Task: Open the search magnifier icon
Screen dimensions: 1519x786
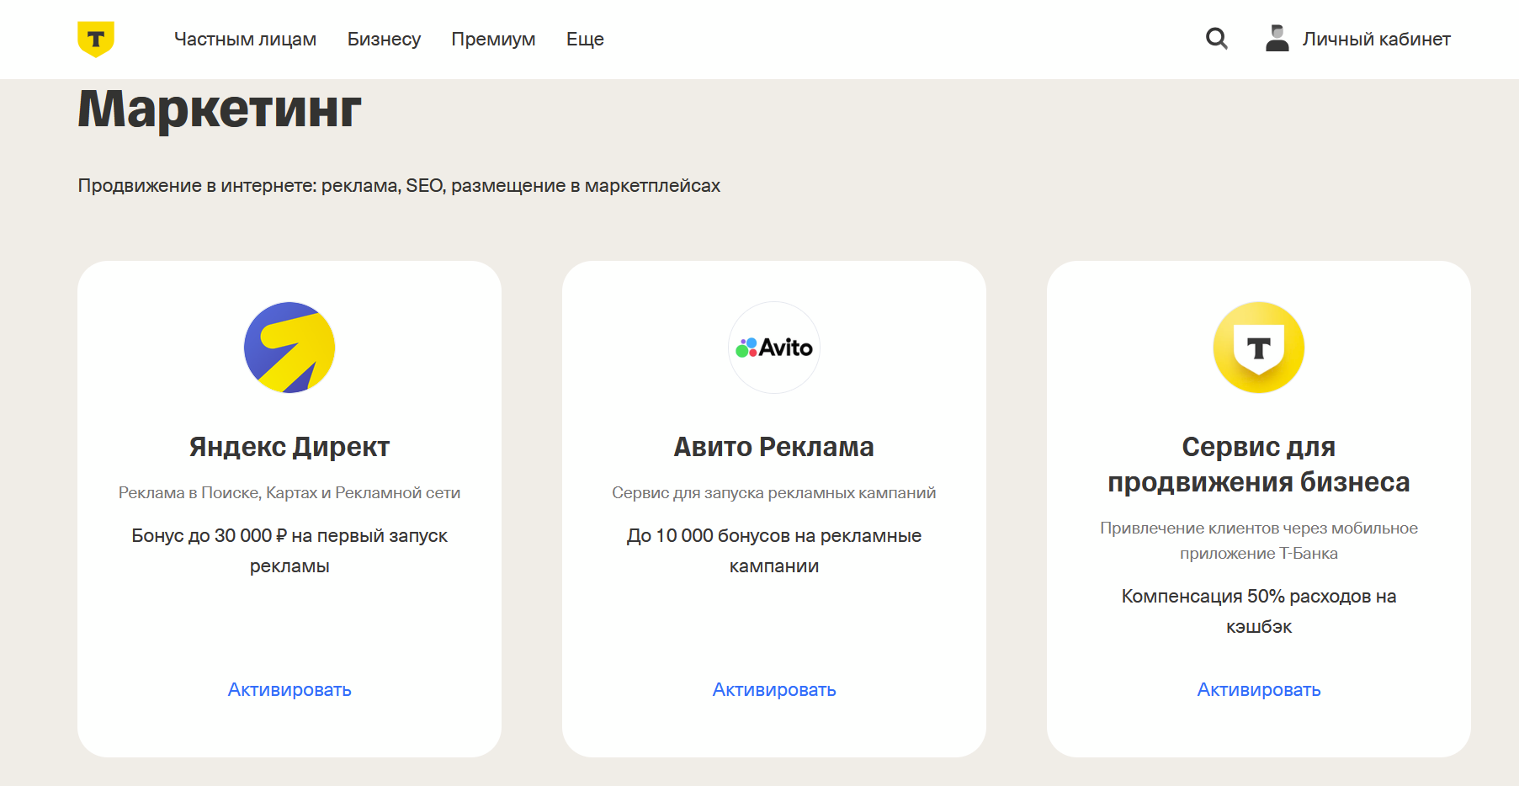Action: (1216, 39)
